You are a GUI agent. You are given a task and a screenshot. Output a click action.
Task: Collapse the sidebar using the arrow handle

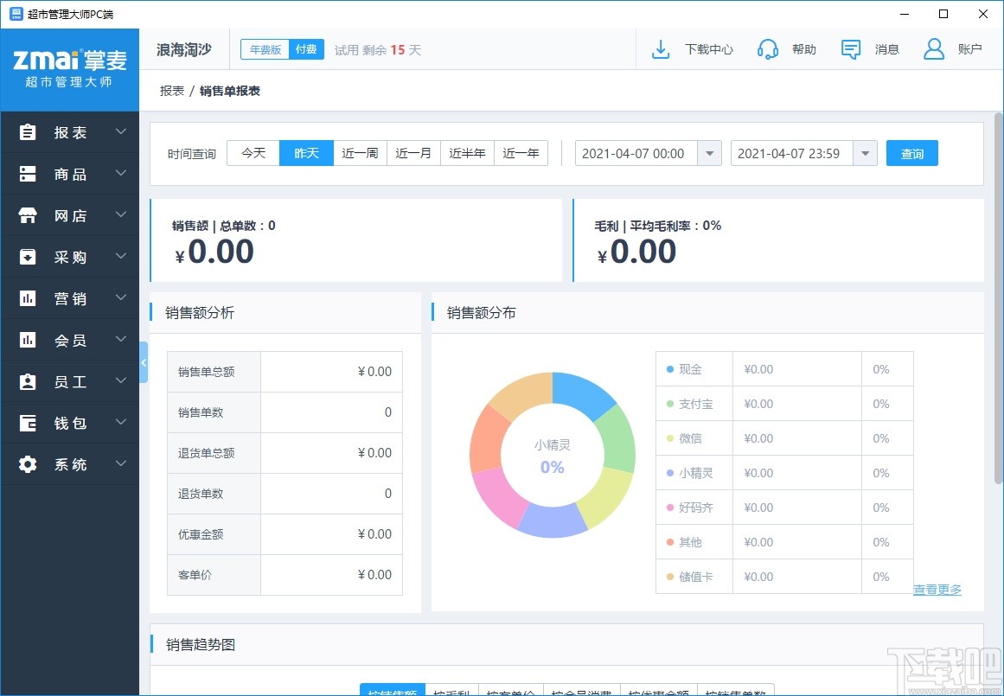tap(143, 363)
